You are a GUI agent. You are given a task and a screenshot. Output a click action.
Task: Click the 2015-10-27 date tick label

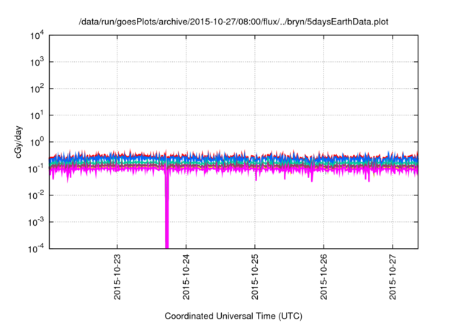(393, 277)
